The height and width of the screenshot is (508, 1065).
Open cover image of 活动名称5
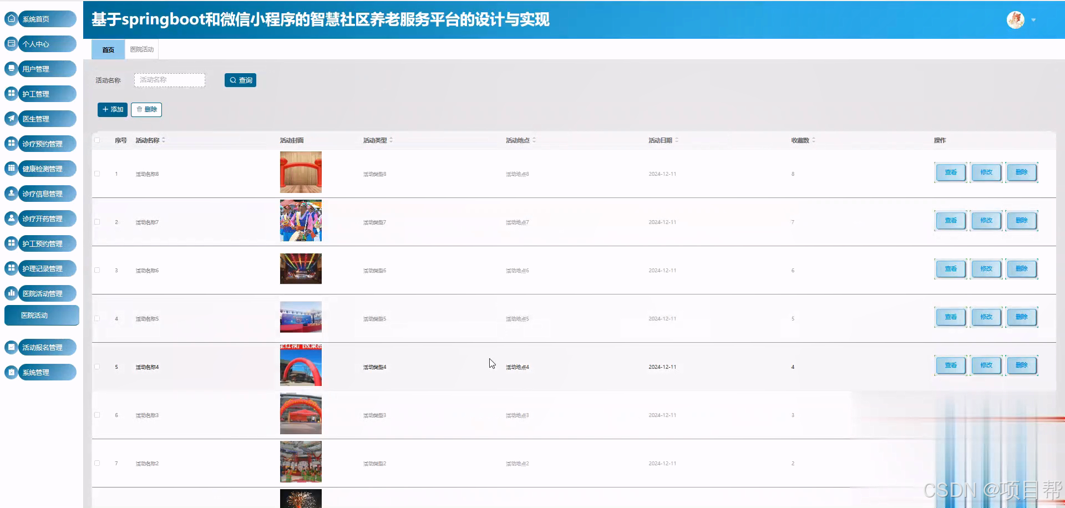pyautogui.click(x=301, y=317)
